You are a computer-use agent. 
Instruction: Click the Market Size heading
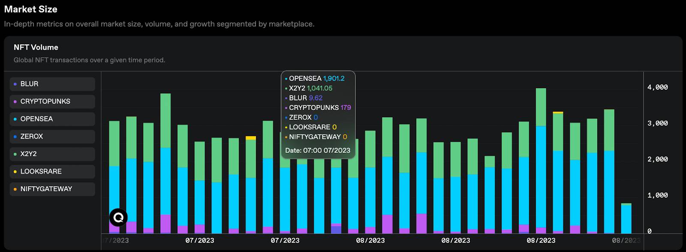(31, 9)
